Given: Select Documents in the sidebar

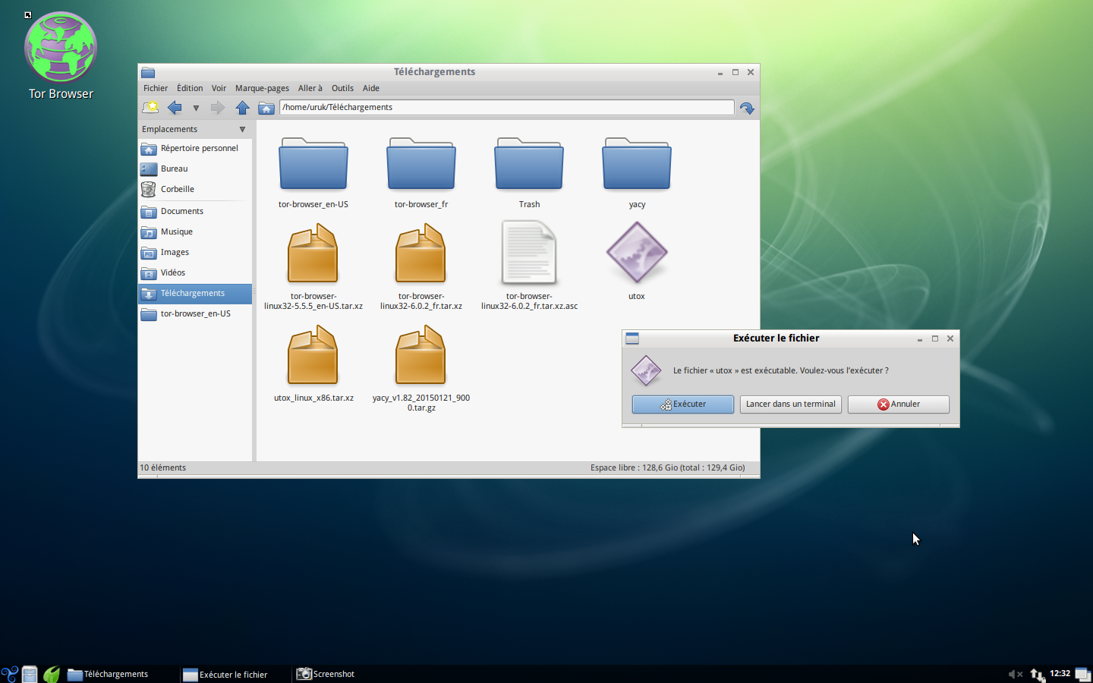Looking at the screenshot, I should click(x=195, y=212).
